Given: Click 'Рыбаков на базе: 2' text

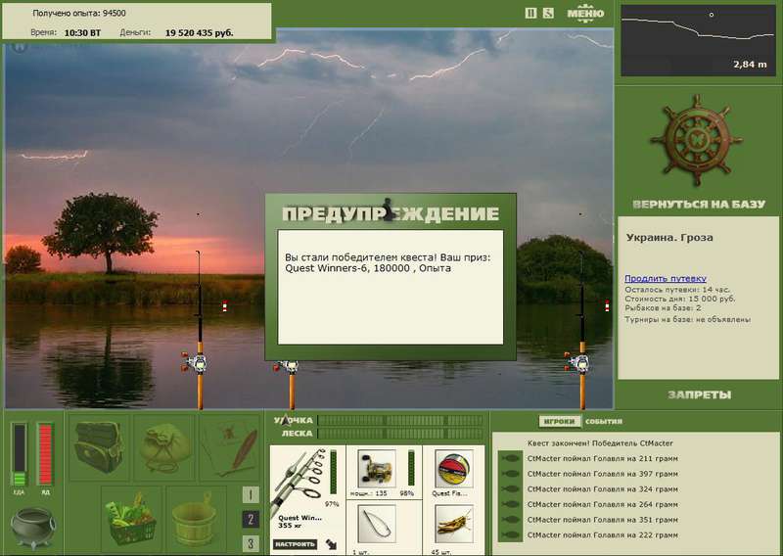Looking at the screenshot, I should coord(664,307).
